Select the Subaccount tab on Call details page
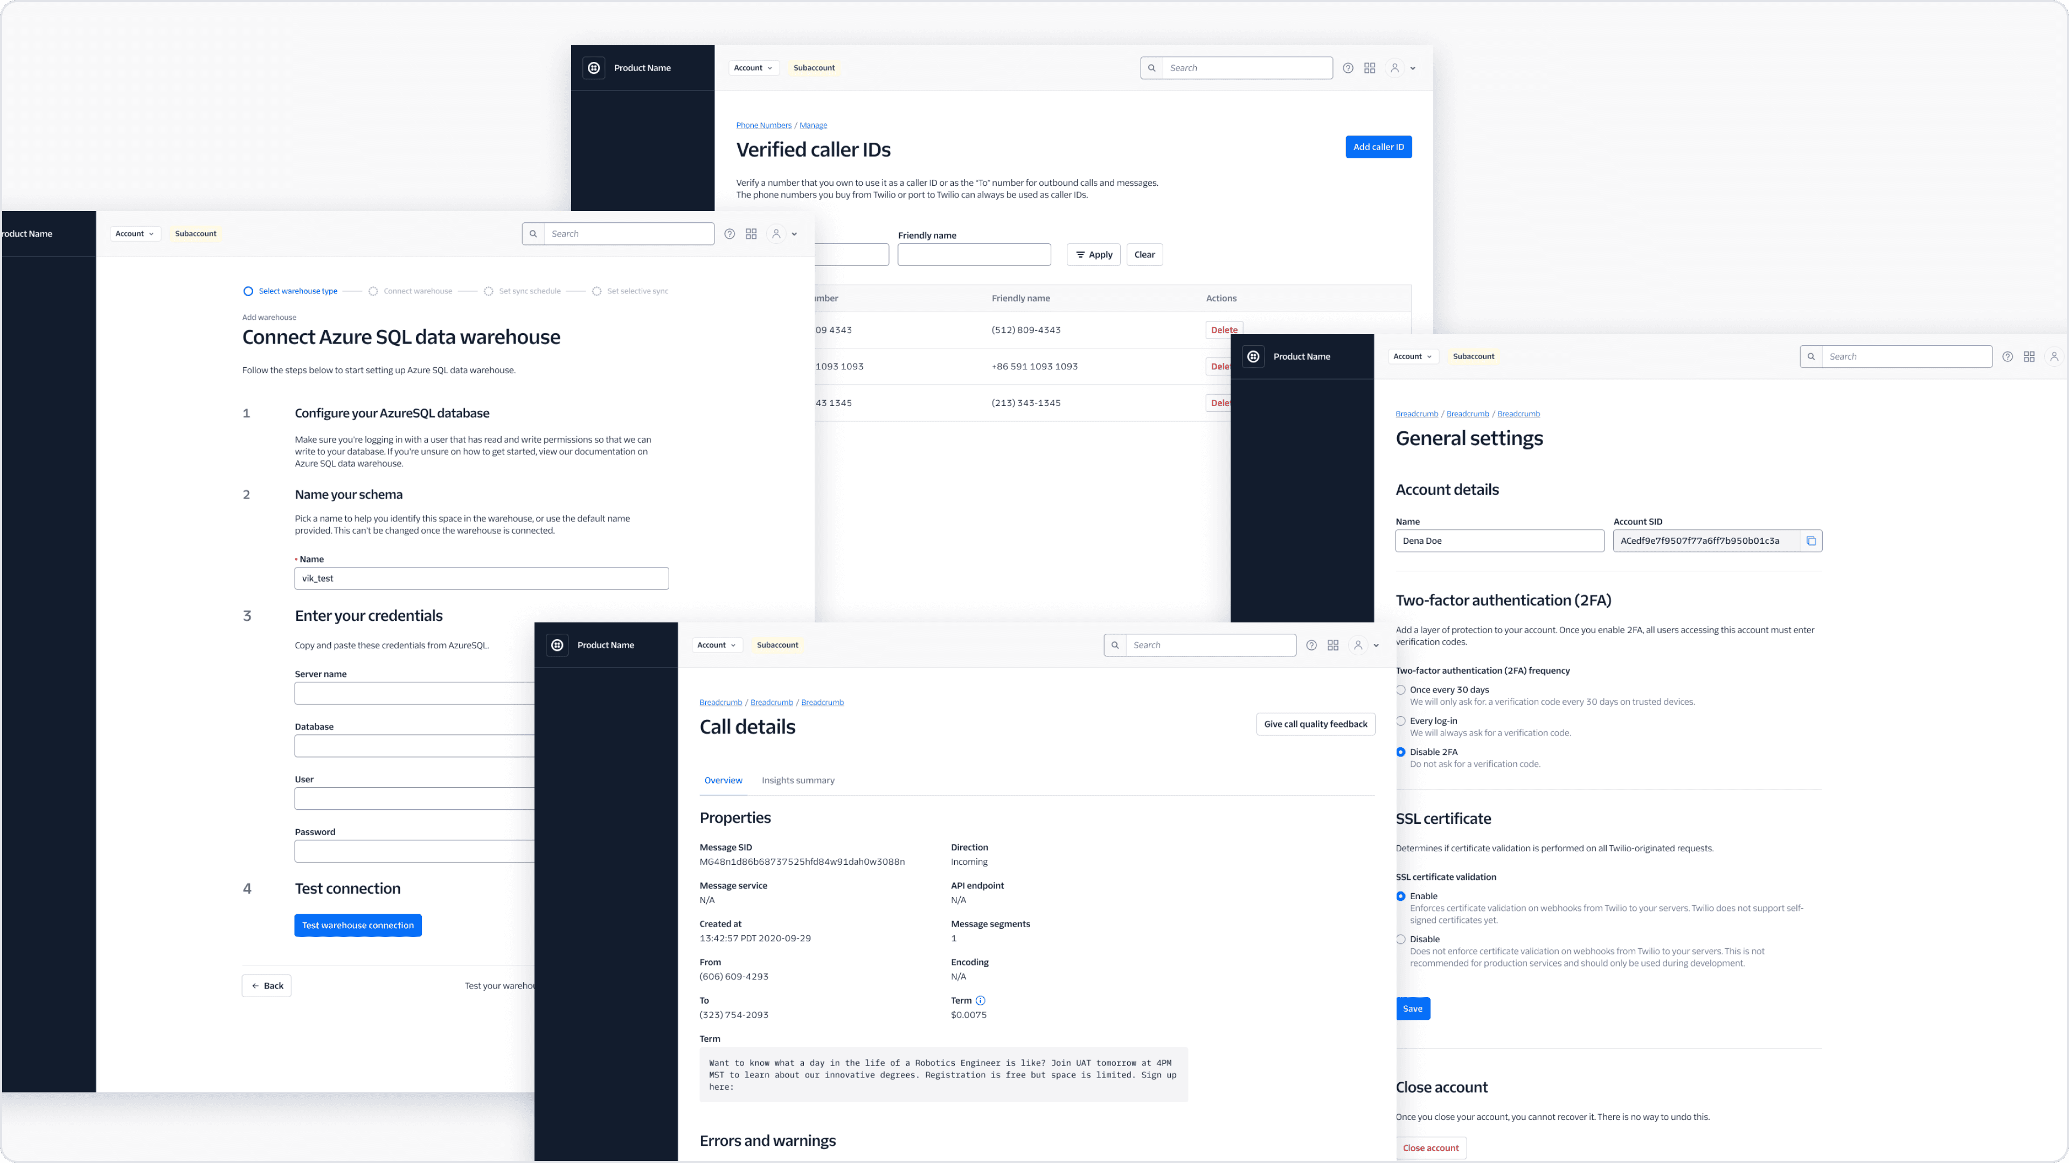 pyautogui.click(x=776, y=644)
